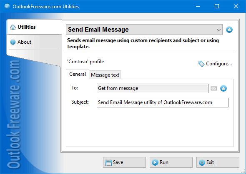Screen dimensions: 246x174
Task: Click the eject icon beside utility dropdown
Action: click(x=229, y=30)
